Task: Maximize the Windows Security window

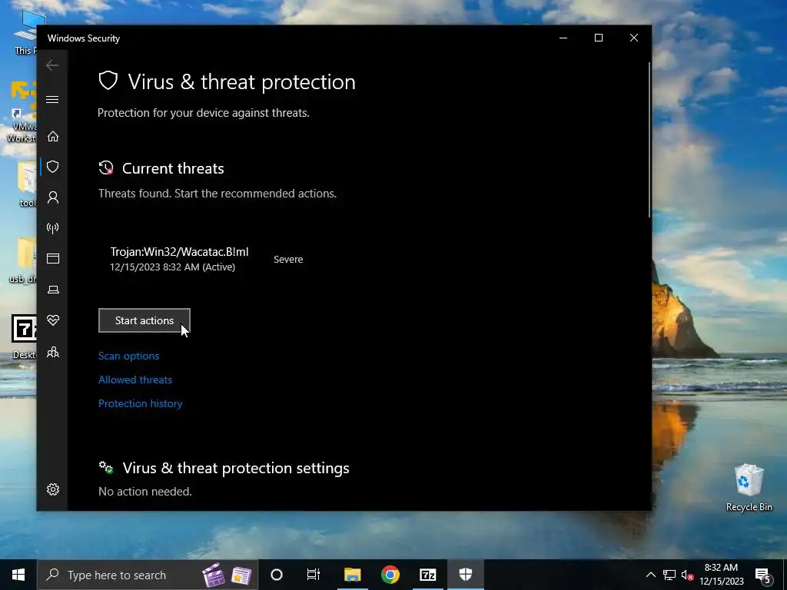Action: point(598,38)
